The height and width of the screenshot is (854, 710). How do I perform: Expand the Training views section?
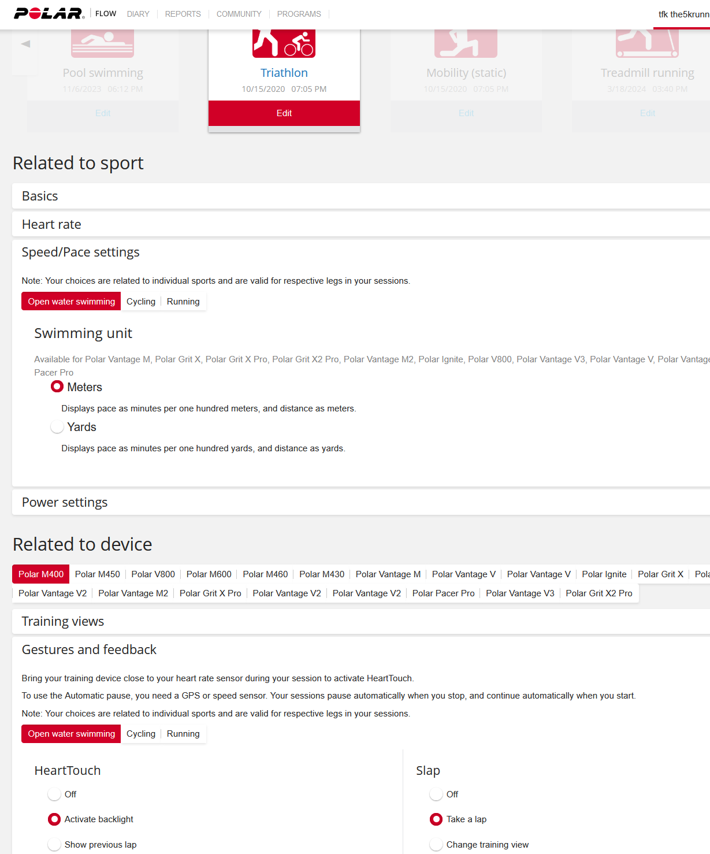(63, 622)
